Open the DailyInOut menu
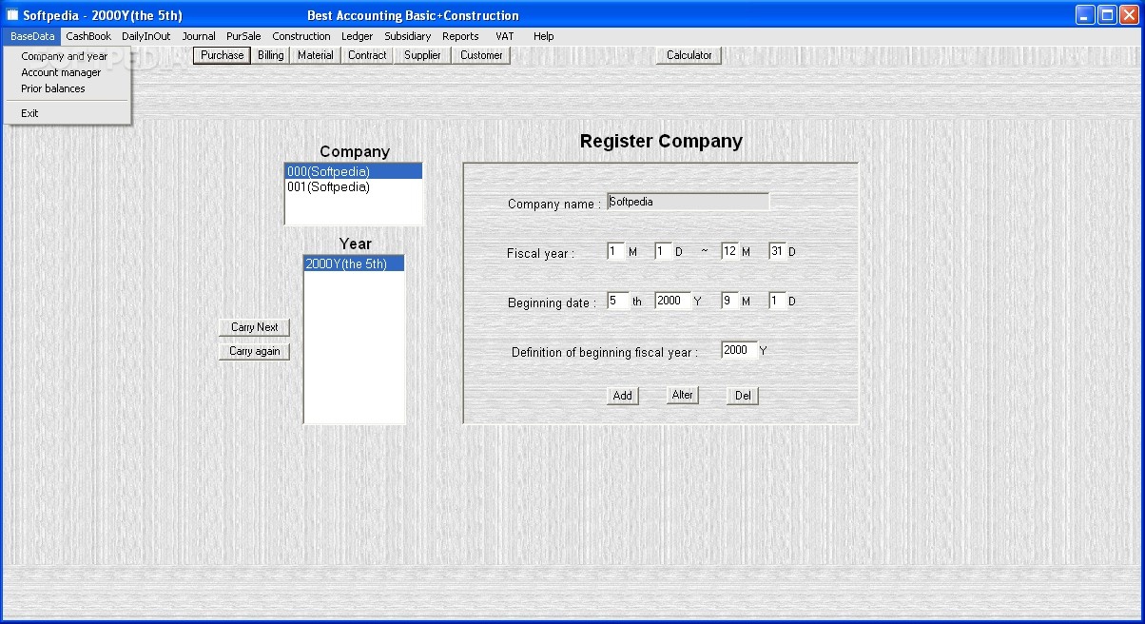This screenshot has height=624, width=1145. coord(146,36)
